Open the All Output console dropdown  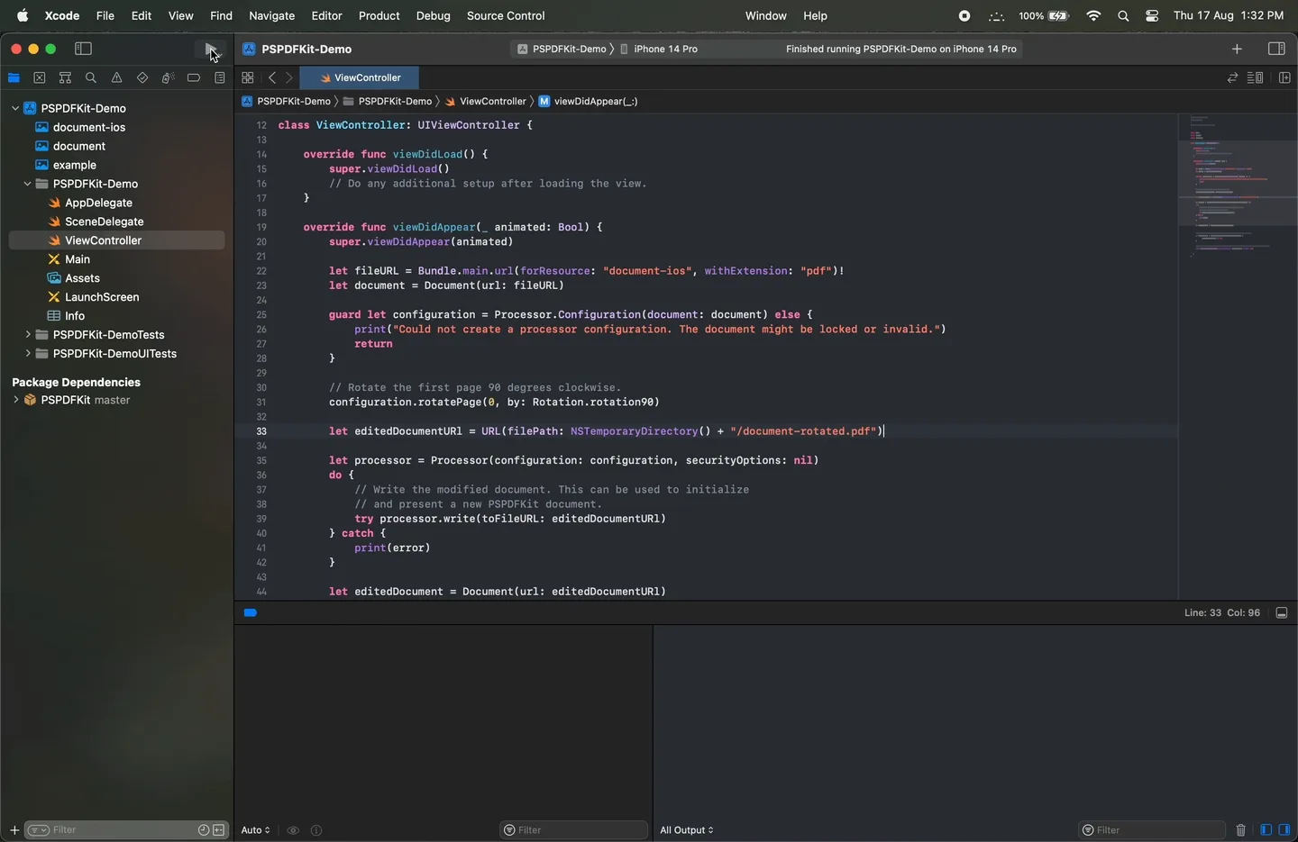point(687,830)
